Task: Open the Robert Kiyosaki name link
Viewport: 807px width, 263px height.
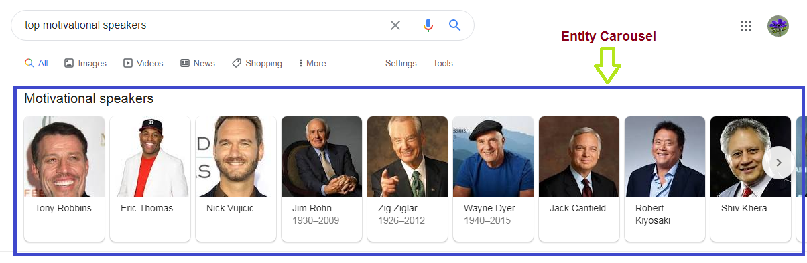Action: click(653, 214)
